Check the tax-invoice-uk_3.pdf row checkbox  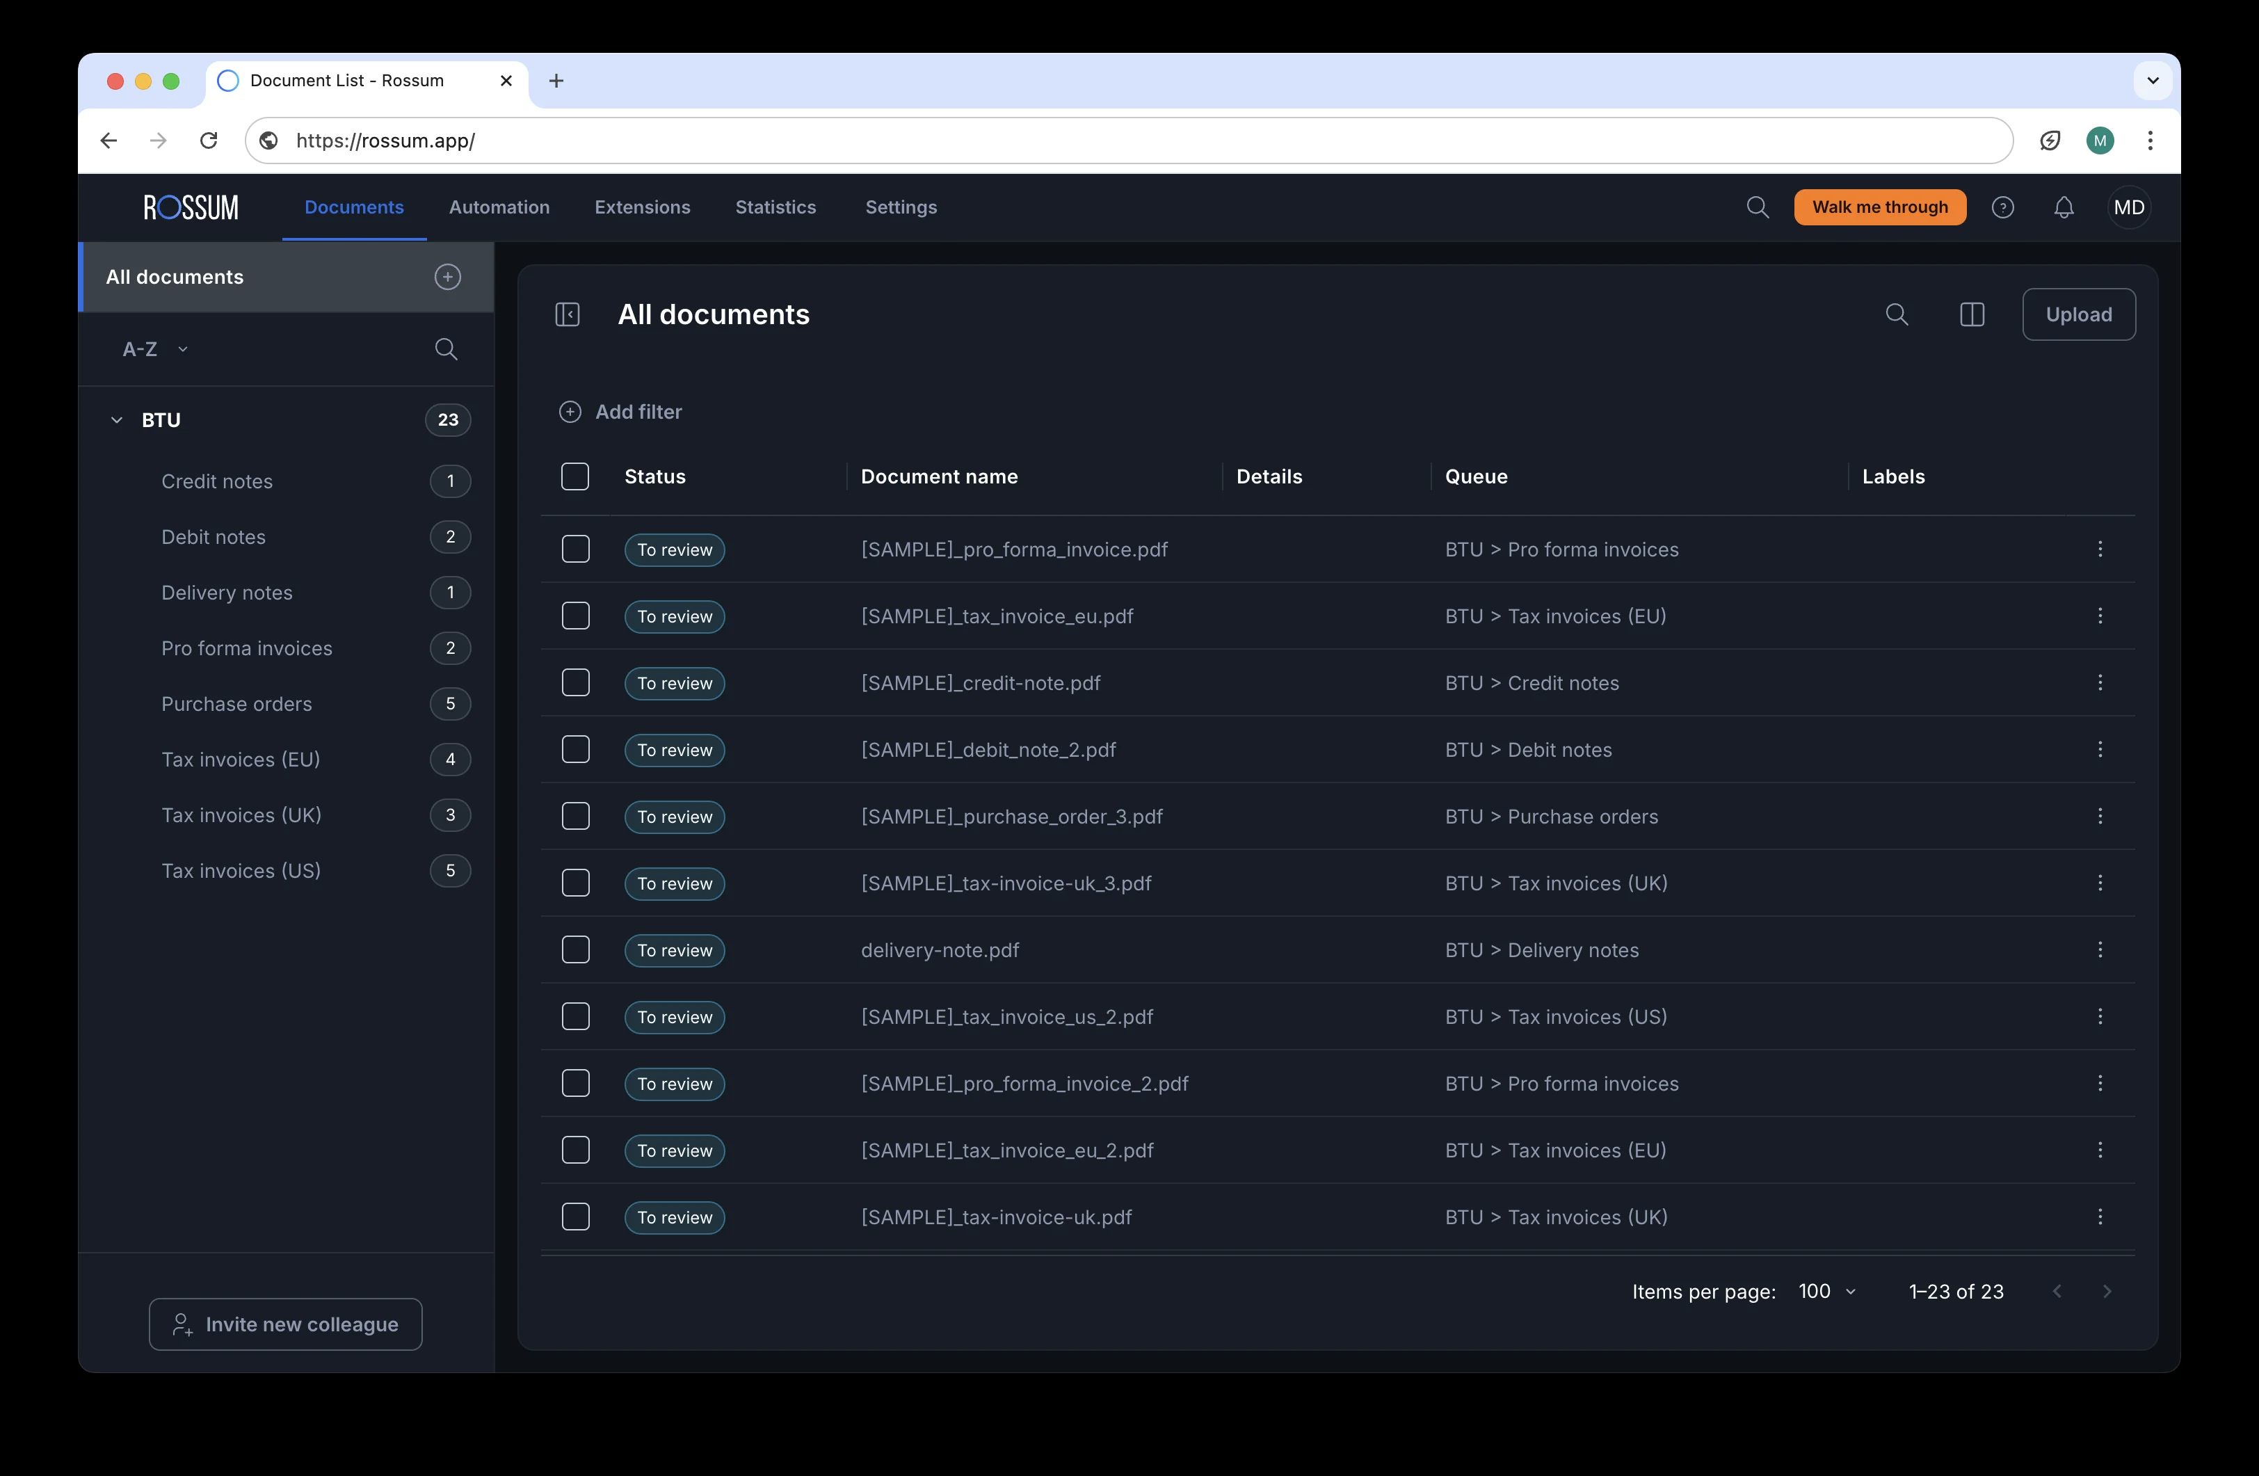tap(575, 883)
